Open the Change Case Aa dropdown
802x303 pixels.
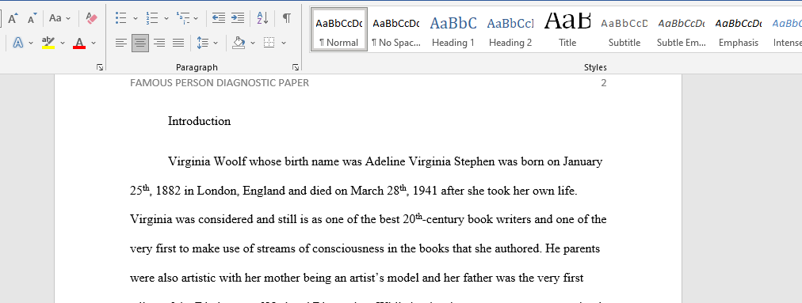click(x=61, y=18)
